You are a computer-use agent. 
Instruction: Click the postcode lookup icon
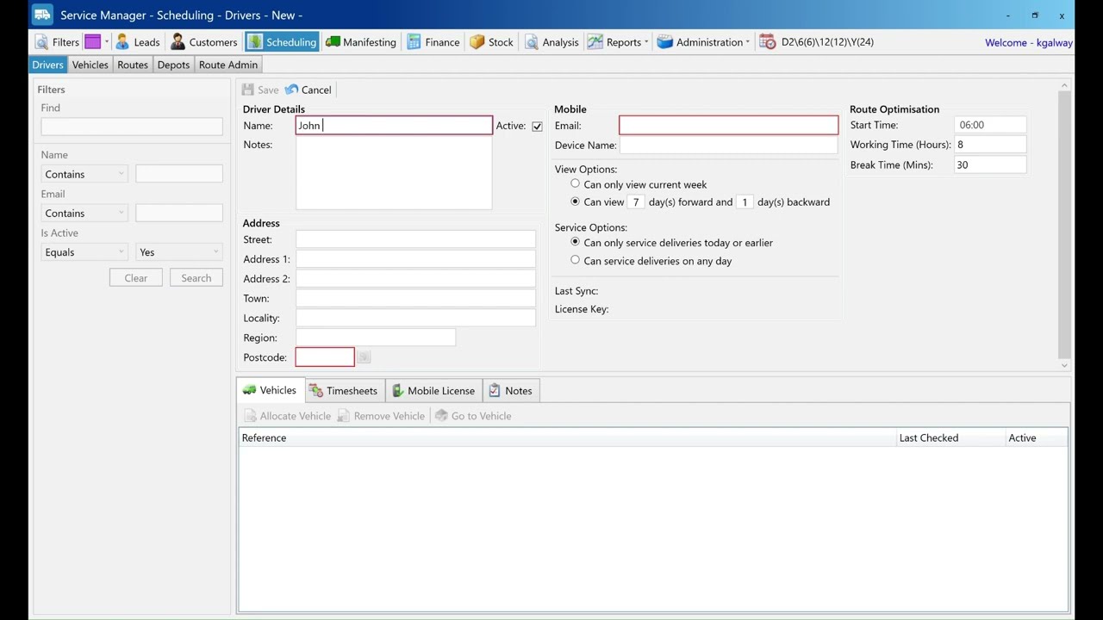(x=364, y=356)
